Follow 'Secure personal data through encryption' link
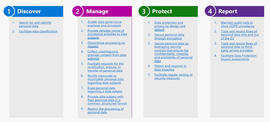 pyautogui.click(x=169, y=36)
